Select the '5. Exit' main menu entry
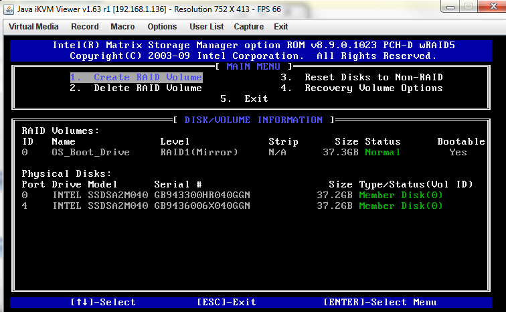Screen dimensions: 506x312 coord(244,98)
